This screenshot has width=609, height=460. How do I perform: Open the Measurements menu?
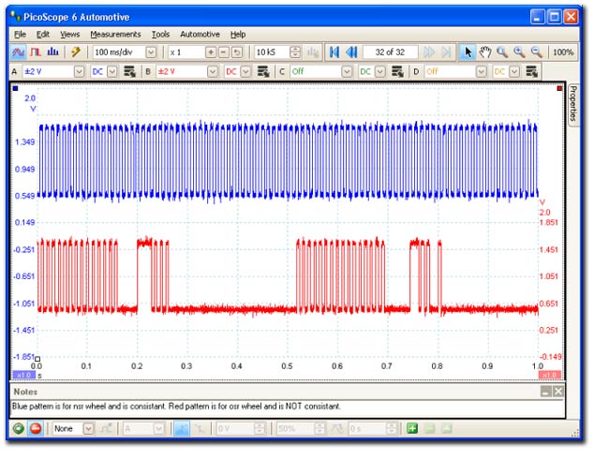click(x=115, y=34)
